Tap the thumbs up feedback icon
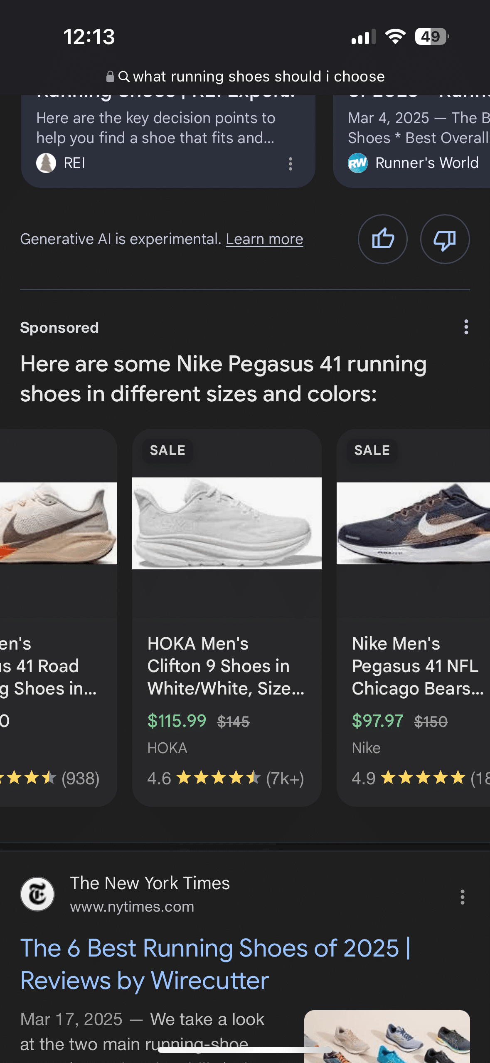490x1063 pixels. [382, 239]
